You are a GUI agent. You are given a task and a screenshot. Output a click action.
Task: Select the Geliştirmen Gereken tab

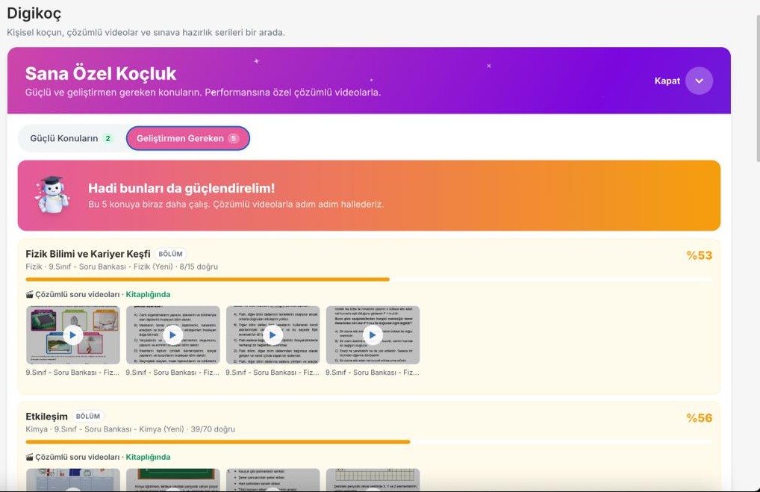(x=187, y=139)
